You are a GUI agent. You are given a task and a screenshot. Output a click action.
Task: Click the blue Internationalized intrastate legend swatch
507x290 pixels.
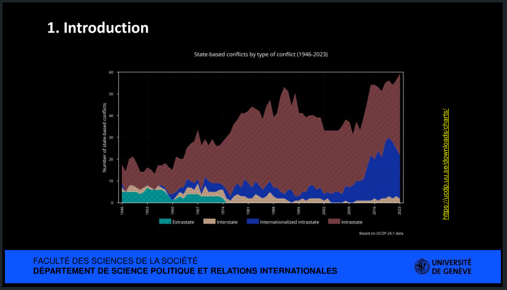[253, 221]
